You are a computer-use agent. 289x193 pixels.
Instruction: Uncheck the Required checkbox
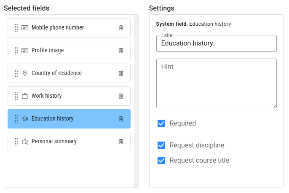click(161, 123)
